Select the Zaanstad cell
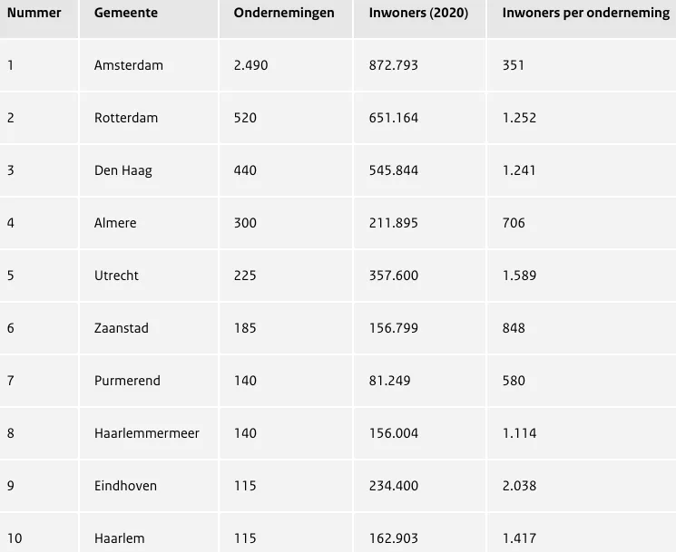Viewport: 676px width, 552px height. (x=122, y=328)
